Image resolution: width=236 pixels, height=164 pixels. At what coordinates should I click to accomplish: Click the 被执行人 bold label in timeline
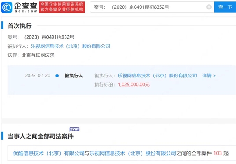point(74,76)
